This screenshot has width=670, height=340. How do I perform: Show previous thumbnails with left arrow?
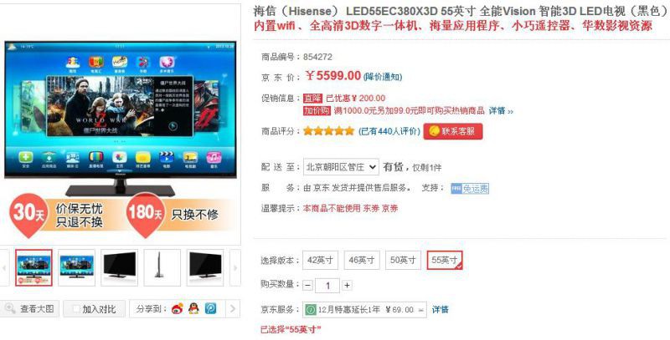coord(4,268)
